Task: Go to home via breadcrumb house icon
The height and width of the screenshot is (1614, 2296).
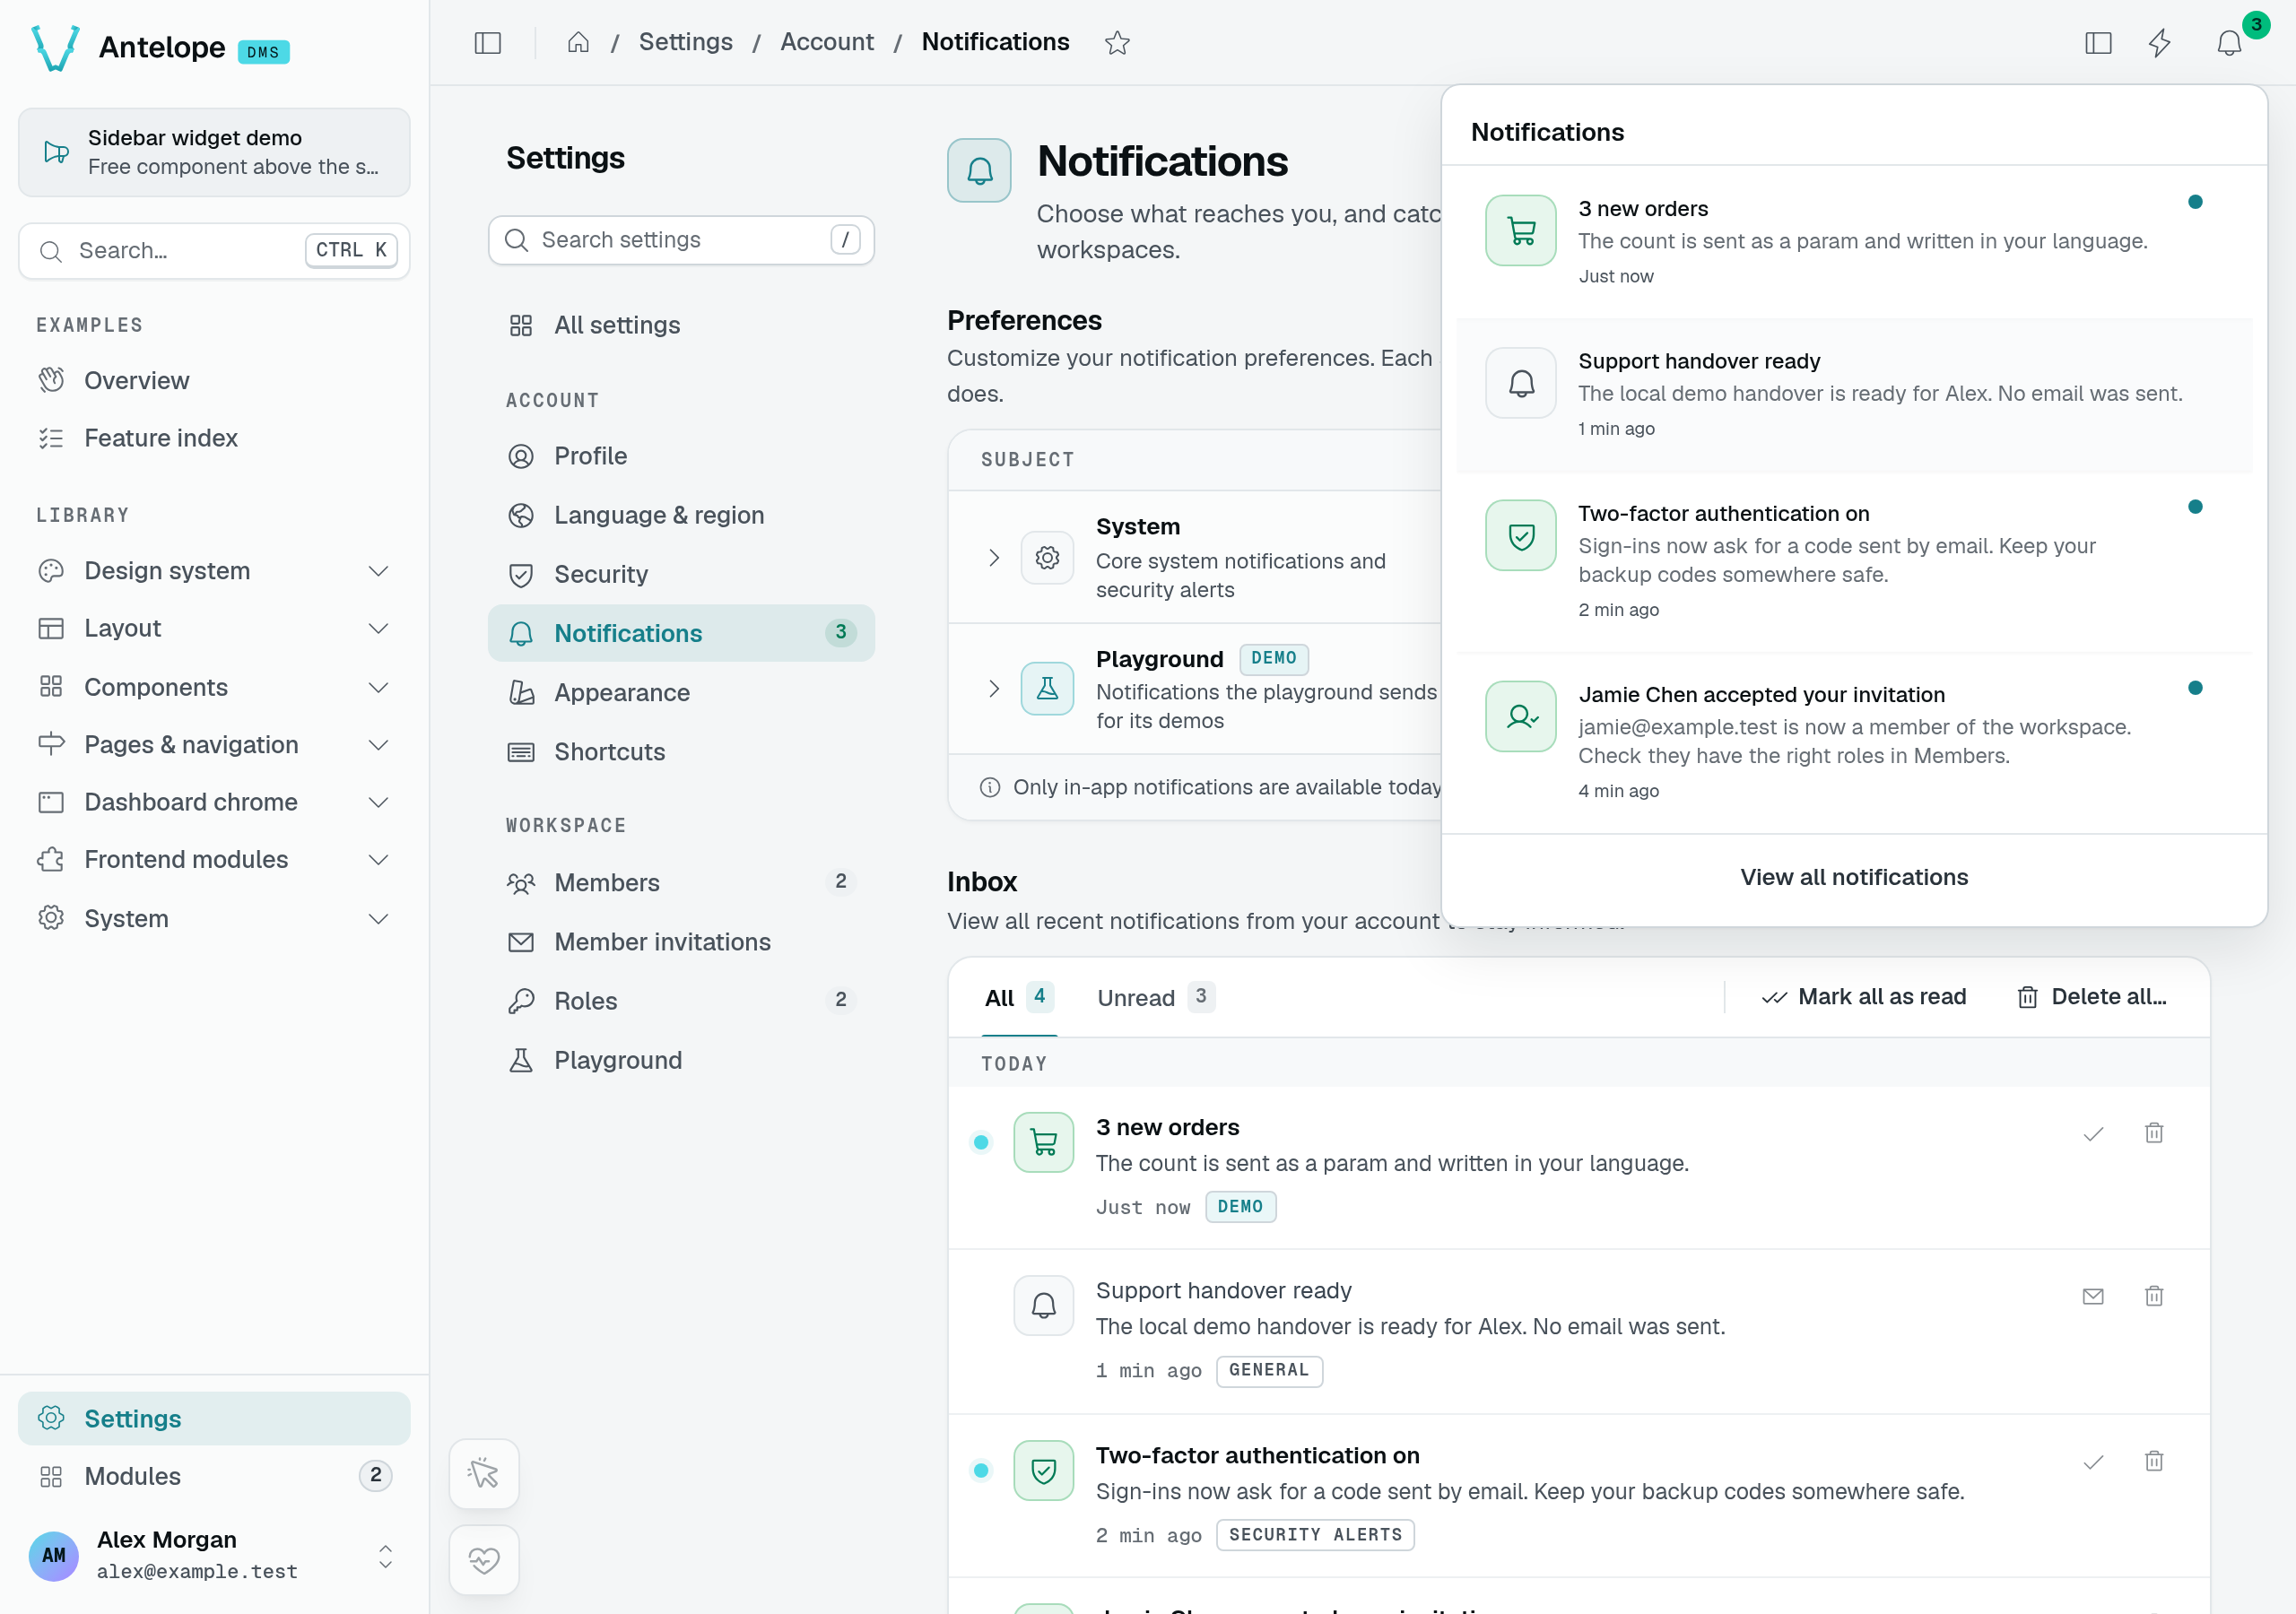Action: tap(578, 42)
